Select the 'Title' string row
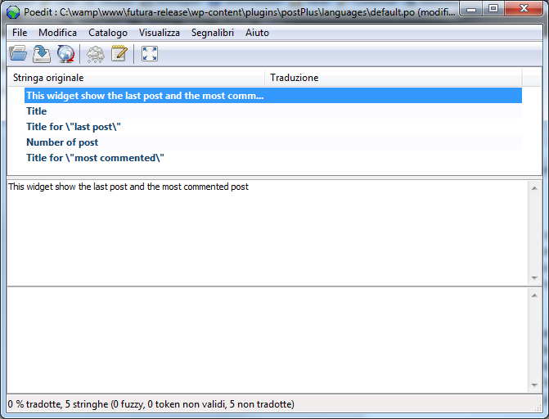549x419 pixels. click(x=273, y=111)
